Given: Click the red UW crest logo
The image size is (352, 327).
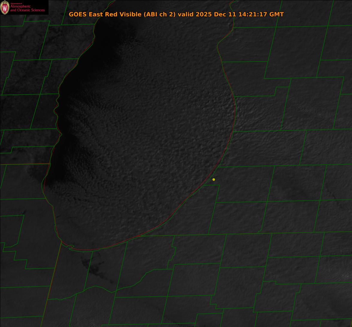Looking at the screenshot, I should click(x=5, y=8).
